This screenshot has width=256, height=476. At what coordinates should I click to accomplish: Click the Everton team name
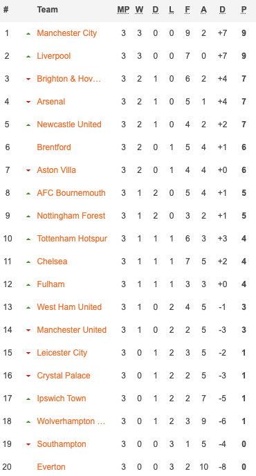click(51, 467)
